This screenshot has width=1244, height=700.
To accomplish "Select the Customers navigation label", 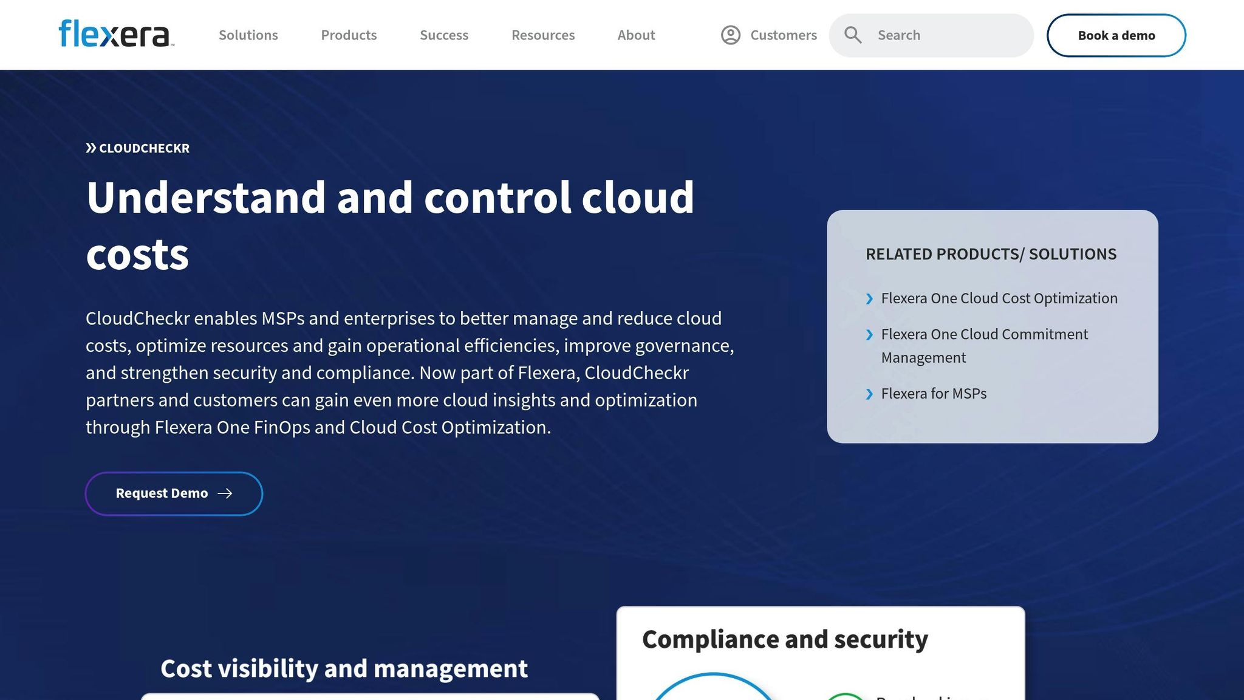I will [x=784, y=35].
